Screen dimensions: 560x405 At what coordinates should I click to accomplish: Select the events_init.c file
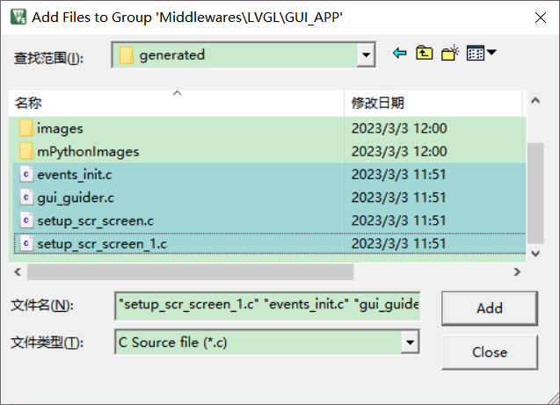[74, 175]
